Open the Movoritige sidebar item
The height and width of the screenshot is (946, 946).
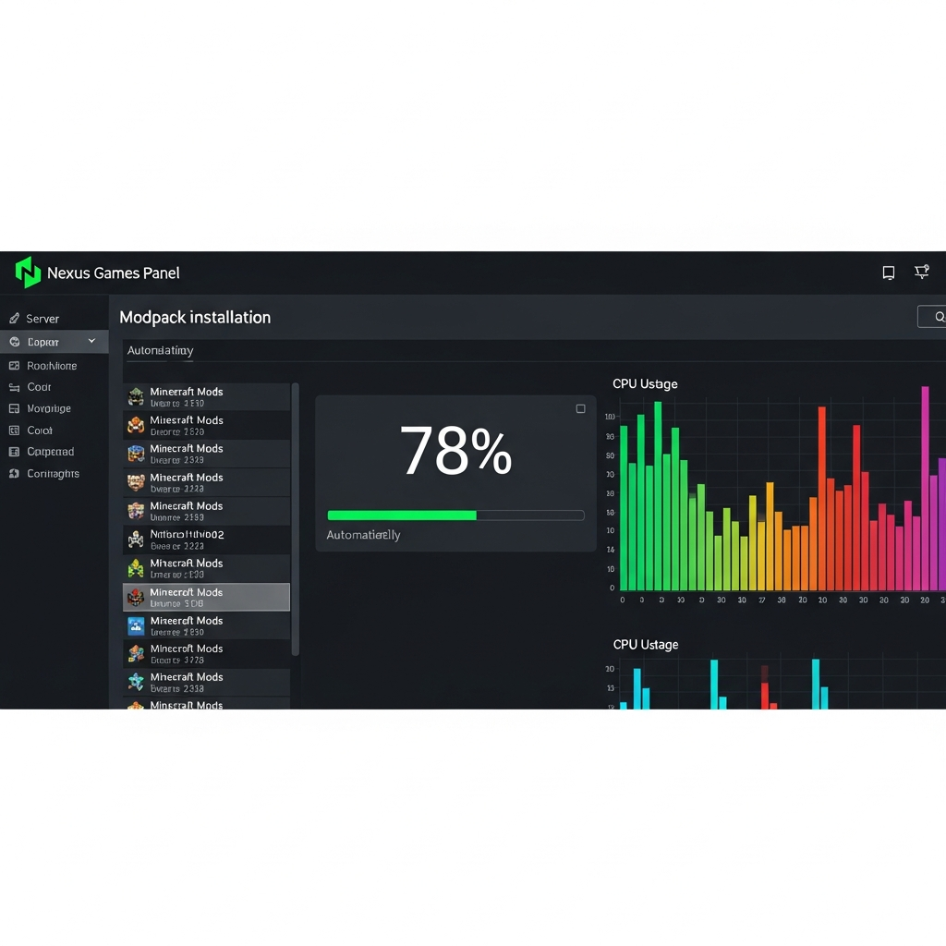[48, 408]
